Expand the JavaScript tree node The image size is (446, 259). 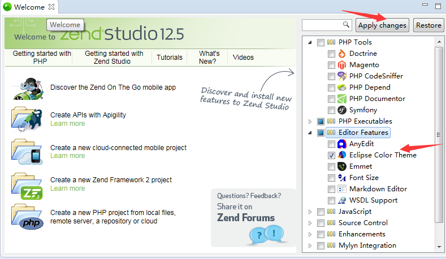(x=310, y=212)
